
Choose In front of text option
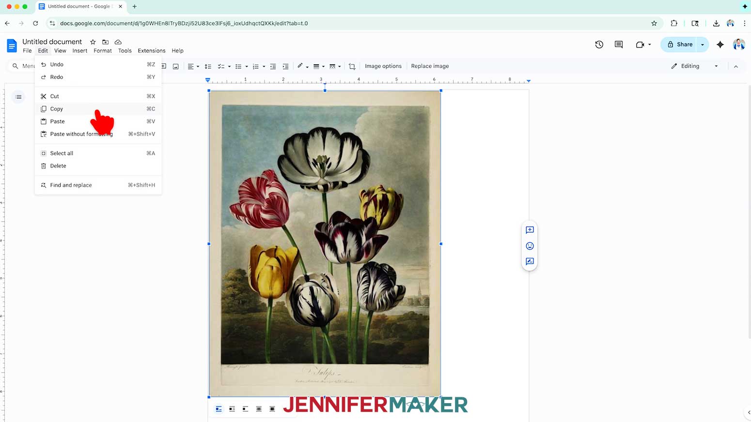pyautogui.click(x=272, y=409)
